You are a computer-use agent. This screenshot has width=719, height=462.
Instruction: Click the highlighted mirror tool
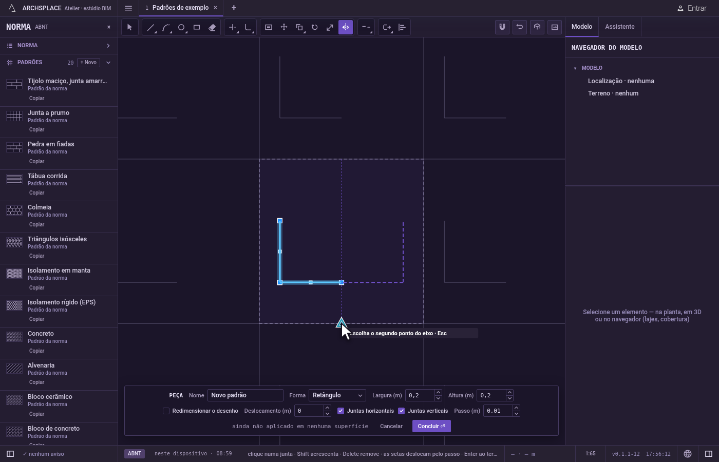click(x=346, y=27)
